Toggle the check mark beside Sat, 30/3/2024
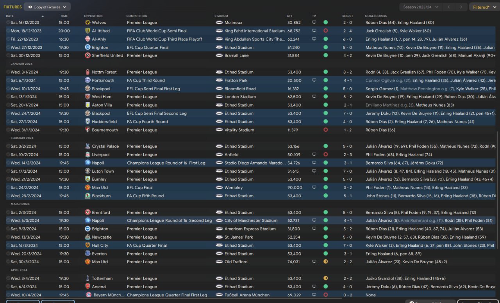 (8, 262)
